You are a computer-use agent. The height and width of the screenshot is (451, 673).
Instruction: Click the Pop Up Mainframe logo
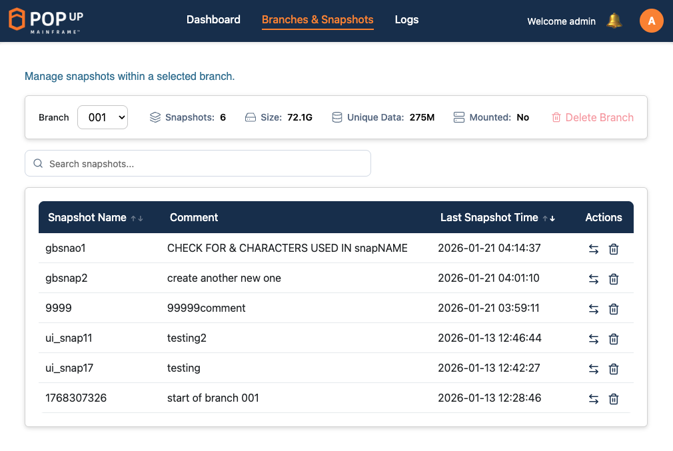point(46,21)
